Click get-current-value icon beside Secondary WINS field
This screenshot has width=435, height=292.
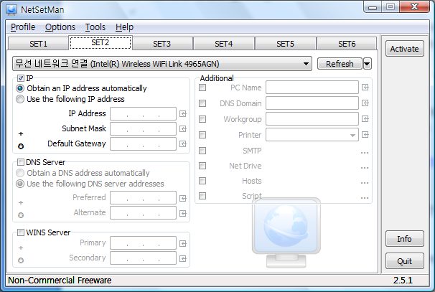pos(183,258)
